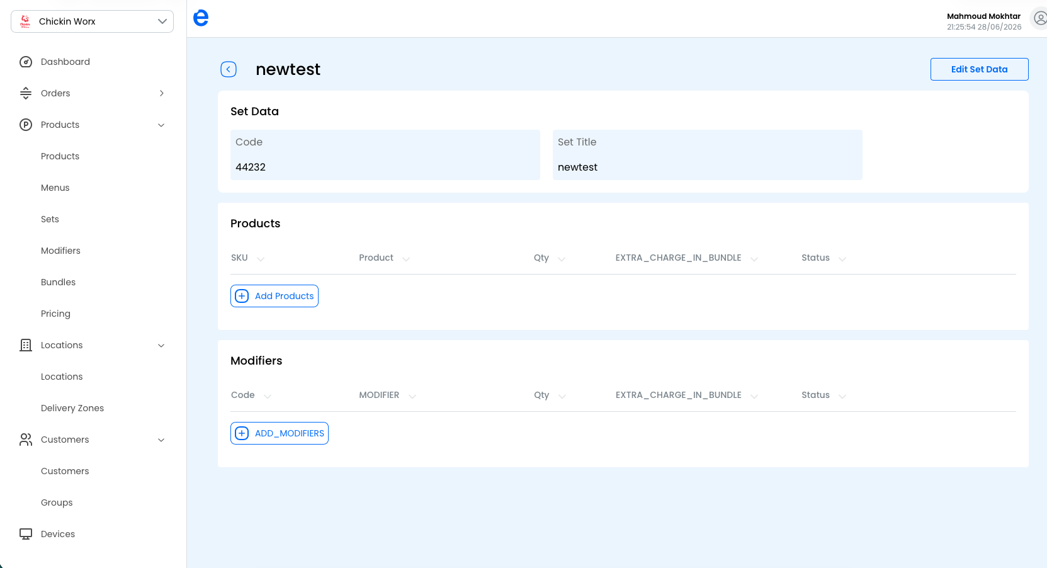Viewport: 1047px width, 568px height.
Task: Sort Products table by SKU chevron
Action: click(x=261, y=259)
